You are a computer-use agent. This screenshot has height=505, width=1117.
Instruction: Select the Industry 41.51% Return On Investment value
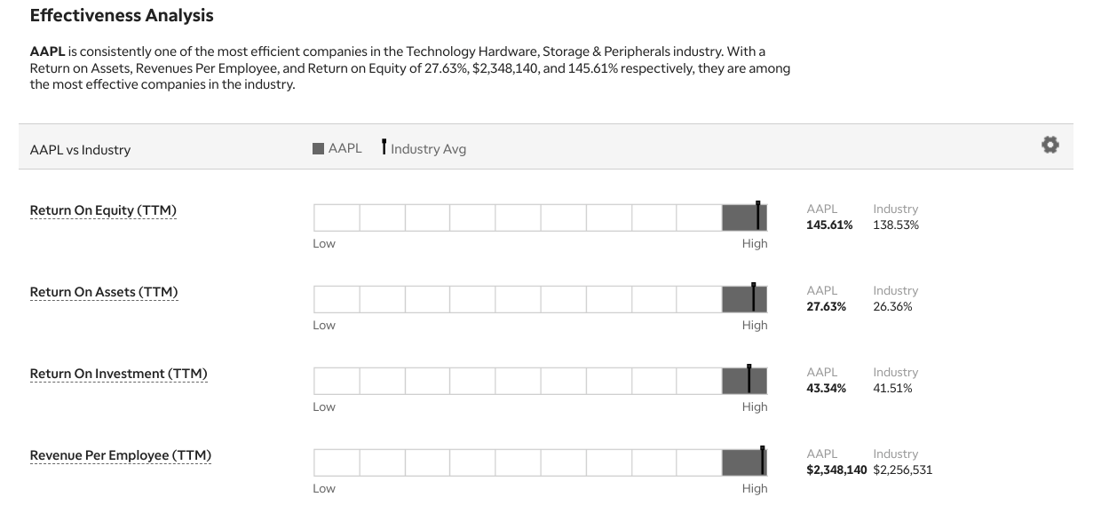[x=892, y=389]
